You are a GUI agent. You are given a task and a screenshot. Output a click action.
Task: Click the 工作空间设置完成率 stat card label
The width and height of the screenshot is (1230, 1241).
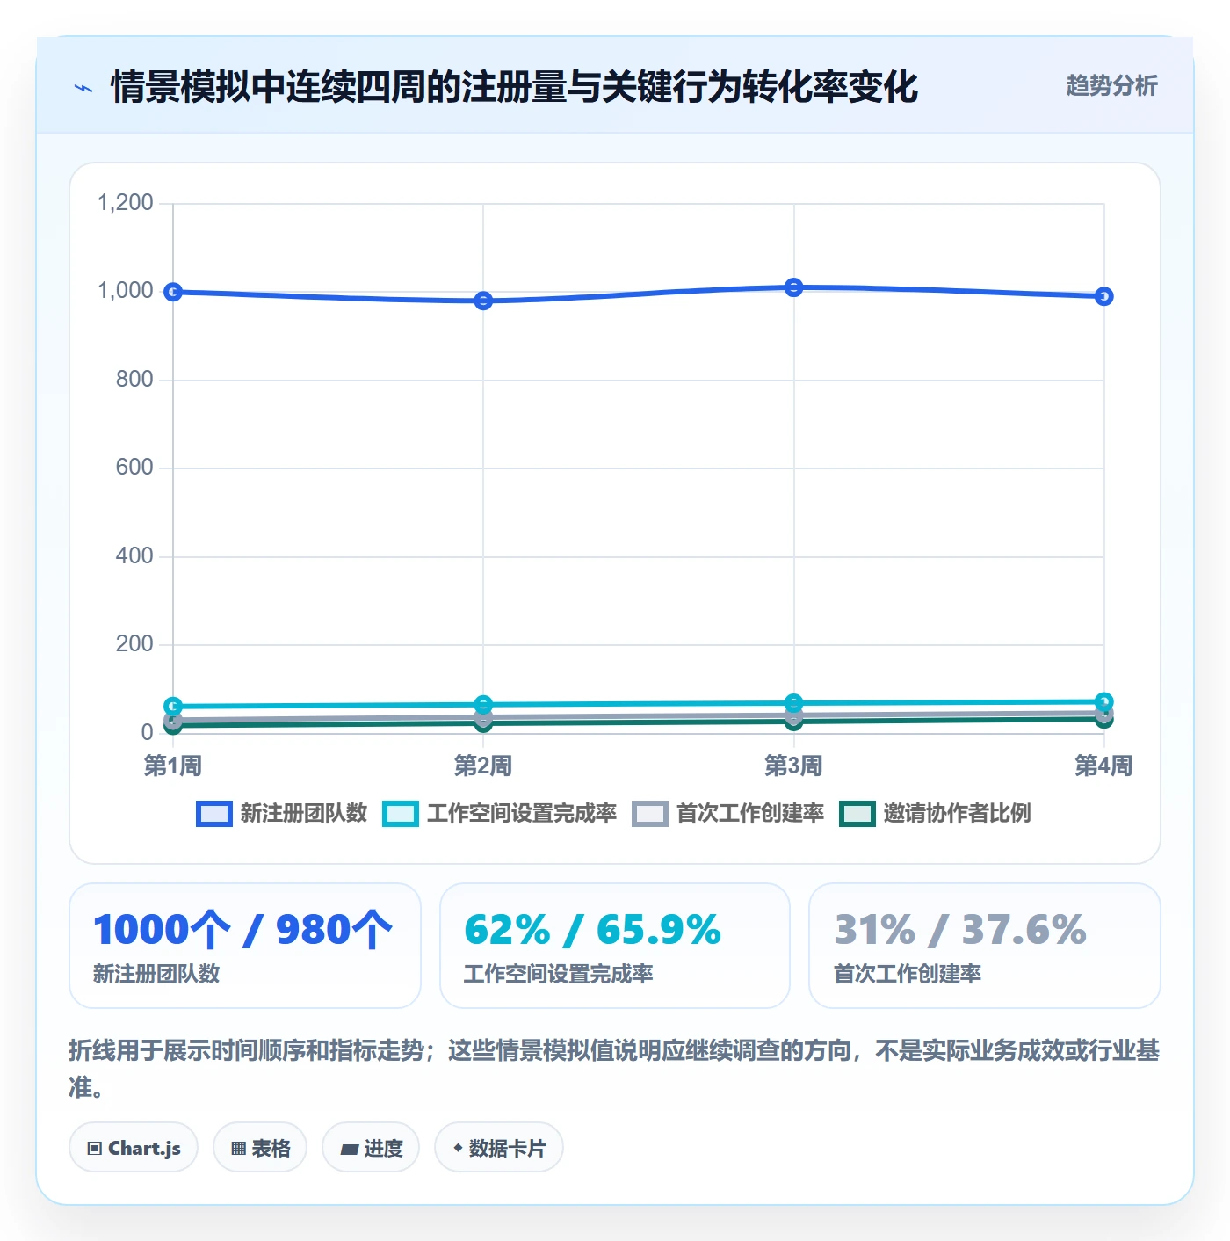click(x=559, y=974)
